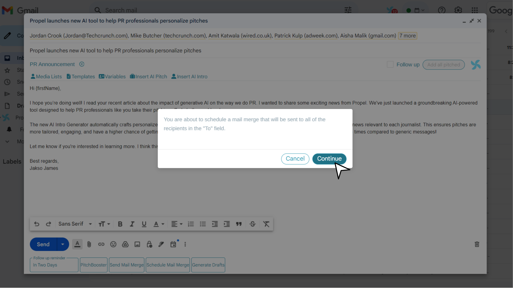513x288 pixels.
Task: Select Insert AI Pitch
Action: (x=149, y=77)
